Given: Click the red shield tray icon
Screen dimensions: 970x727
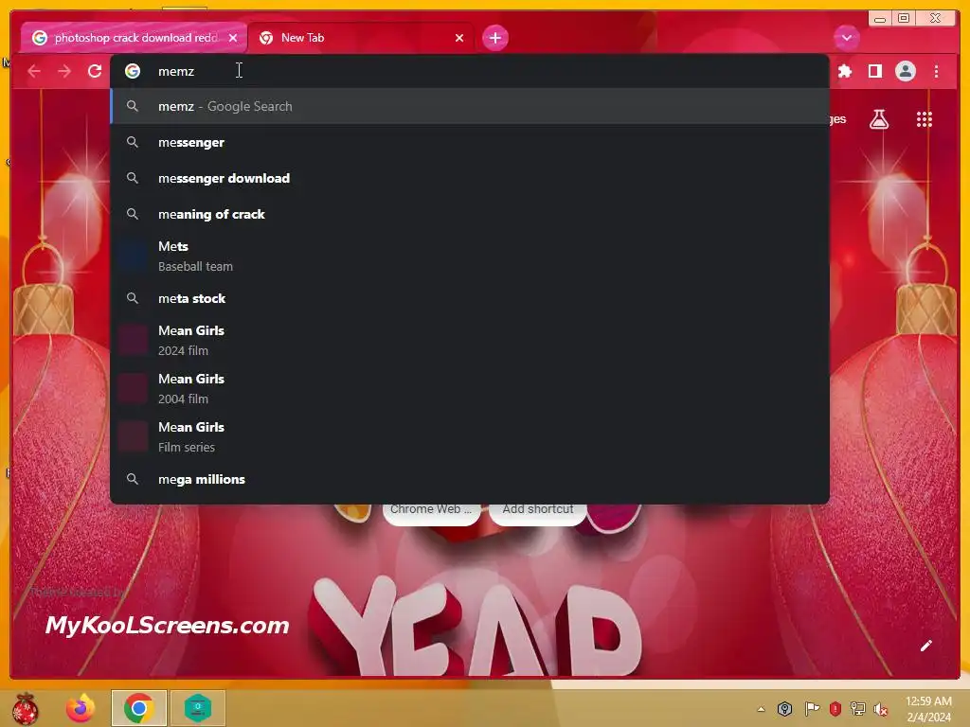Looking at the screenshot, I should [x=835, y=708].
